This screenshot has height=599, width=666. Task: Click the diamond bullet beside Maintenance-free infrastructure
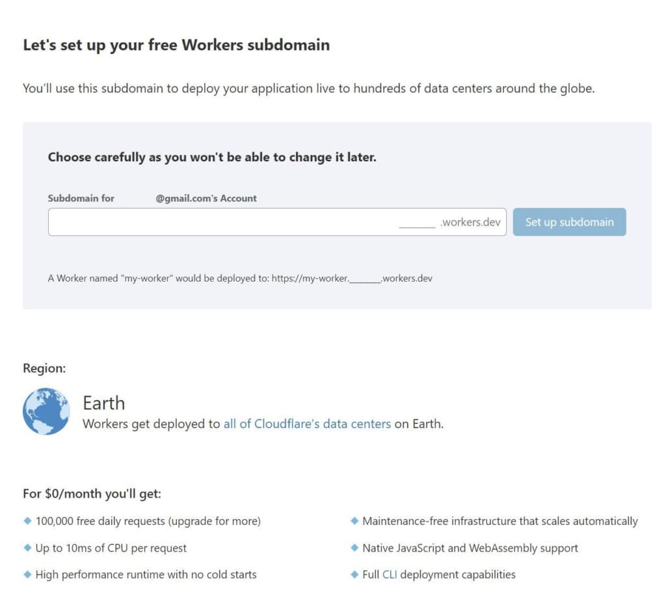[x=354, y=521]
